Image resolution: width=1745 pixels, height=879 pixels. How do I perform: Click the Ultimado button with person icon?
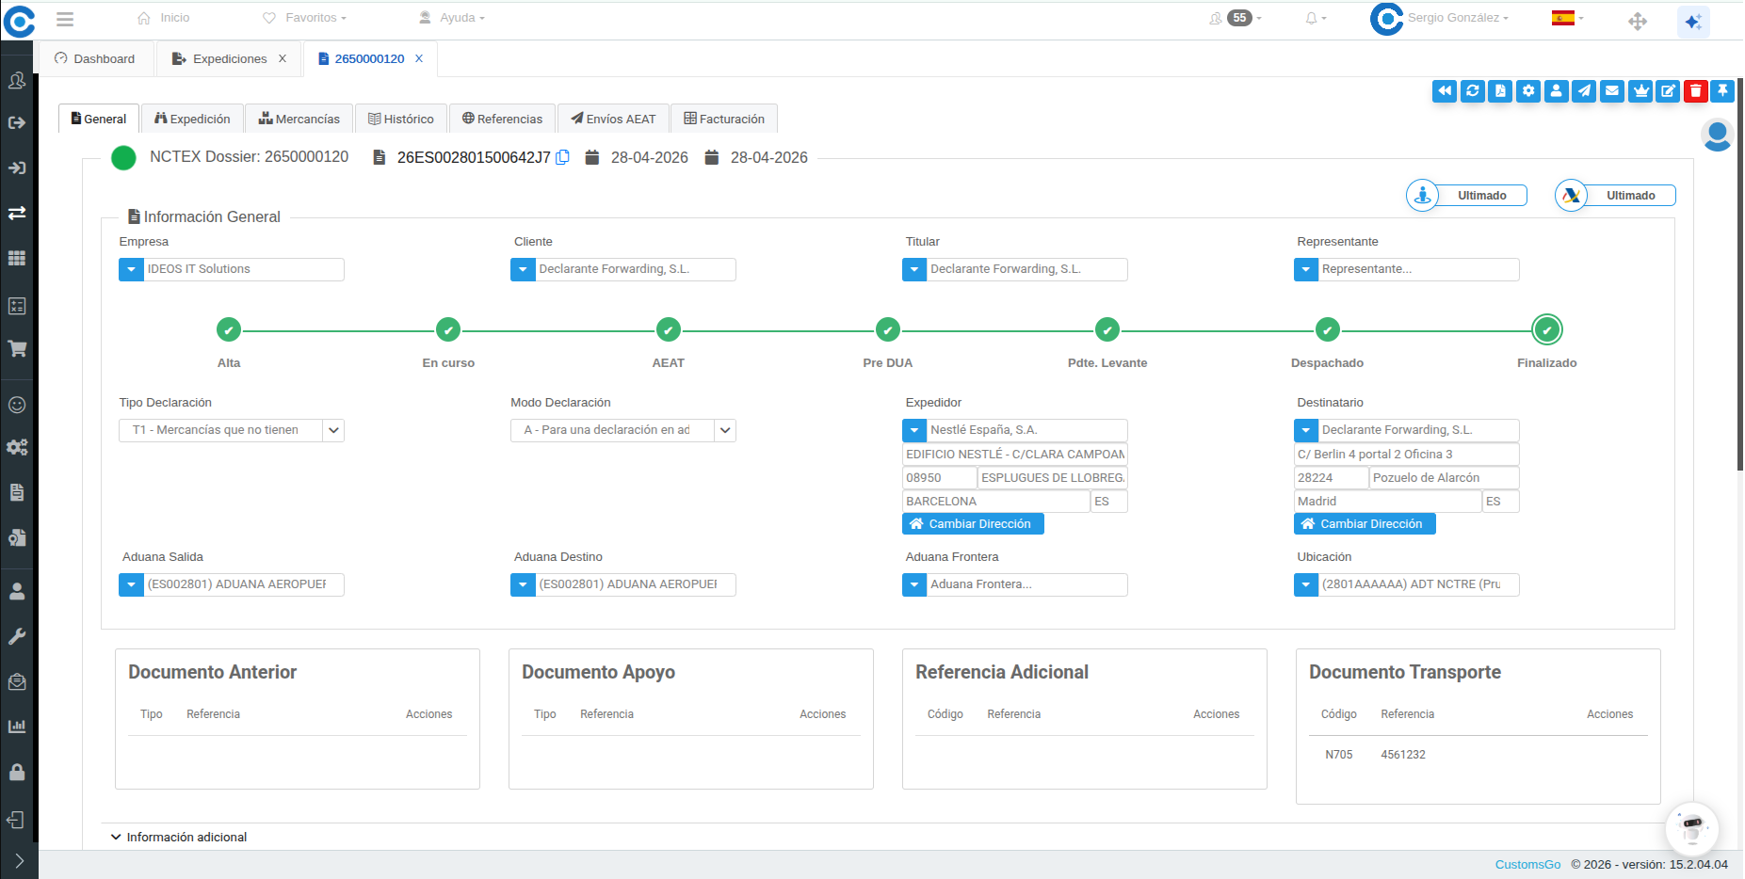tap(1467, 196)
